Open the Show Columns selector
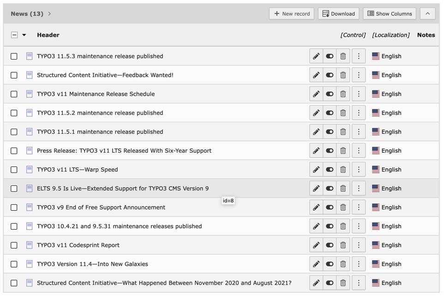The width and height of the screenshot is (444, 297). point(389,14)
